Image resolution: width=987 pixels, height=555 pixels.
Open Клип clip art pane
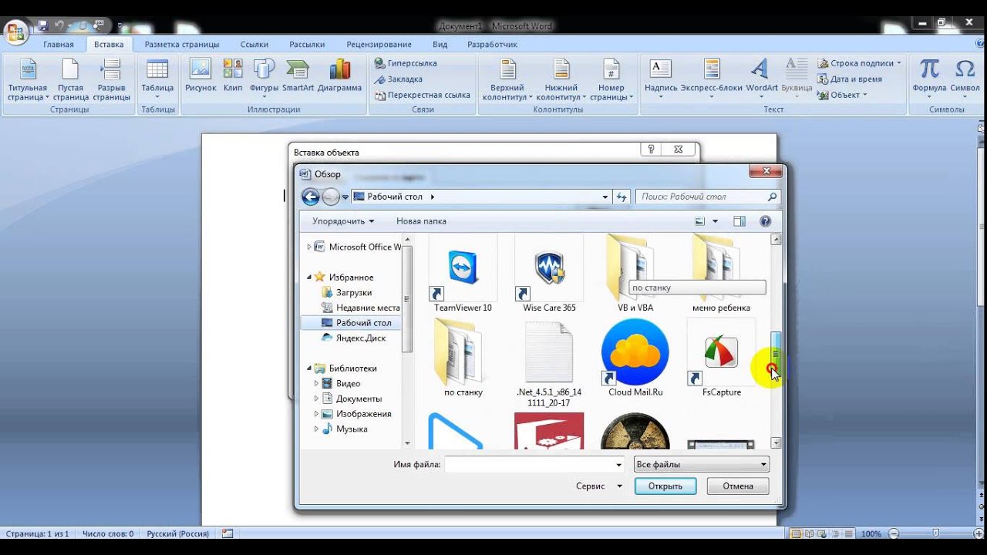point(233,76)
